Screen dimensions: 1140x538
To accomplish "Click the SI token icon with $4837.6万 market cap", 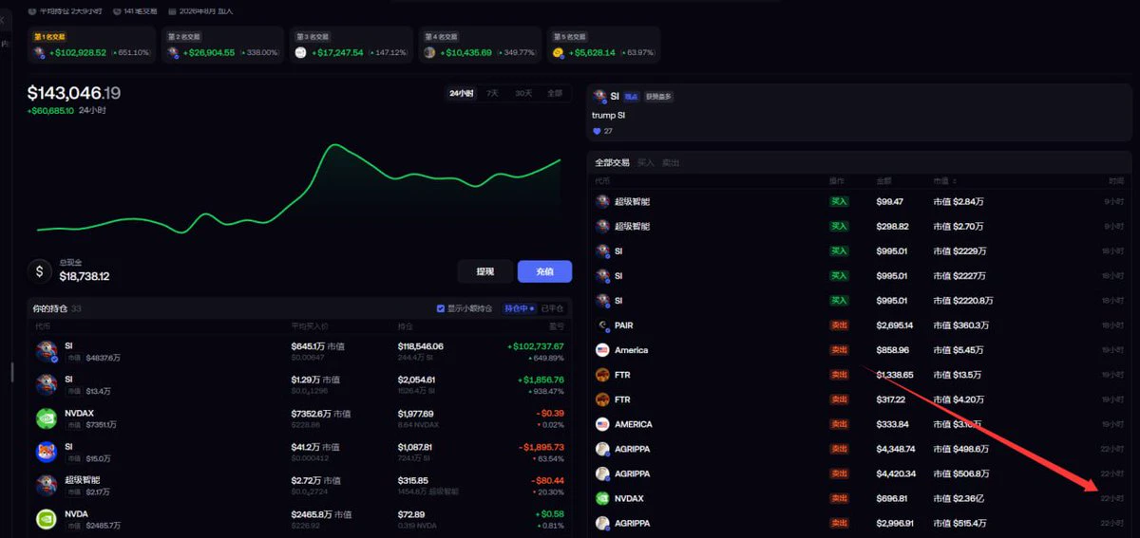I will pyautogui.click(x=47, y=351).
